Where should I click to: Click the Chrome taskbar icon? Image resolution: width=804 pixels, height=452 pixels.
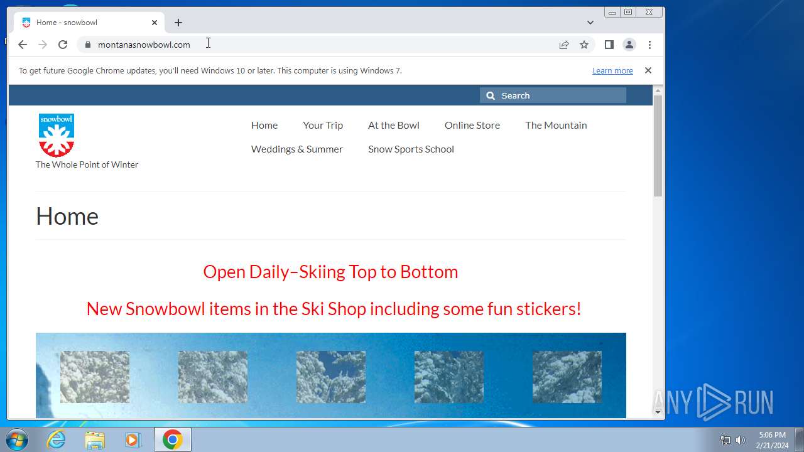(173, 439)
